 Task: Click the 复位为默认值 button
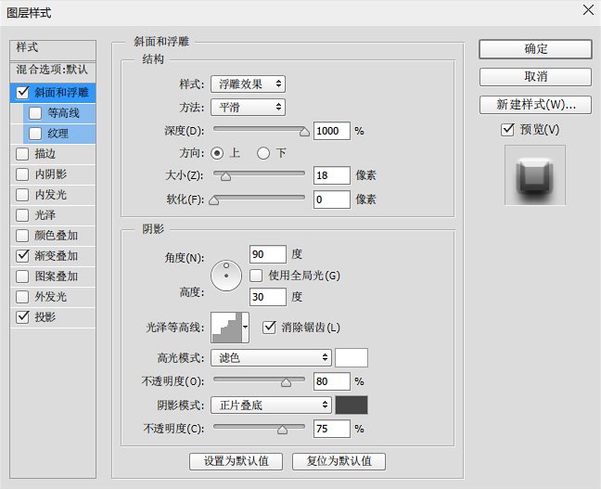[339, 461]
